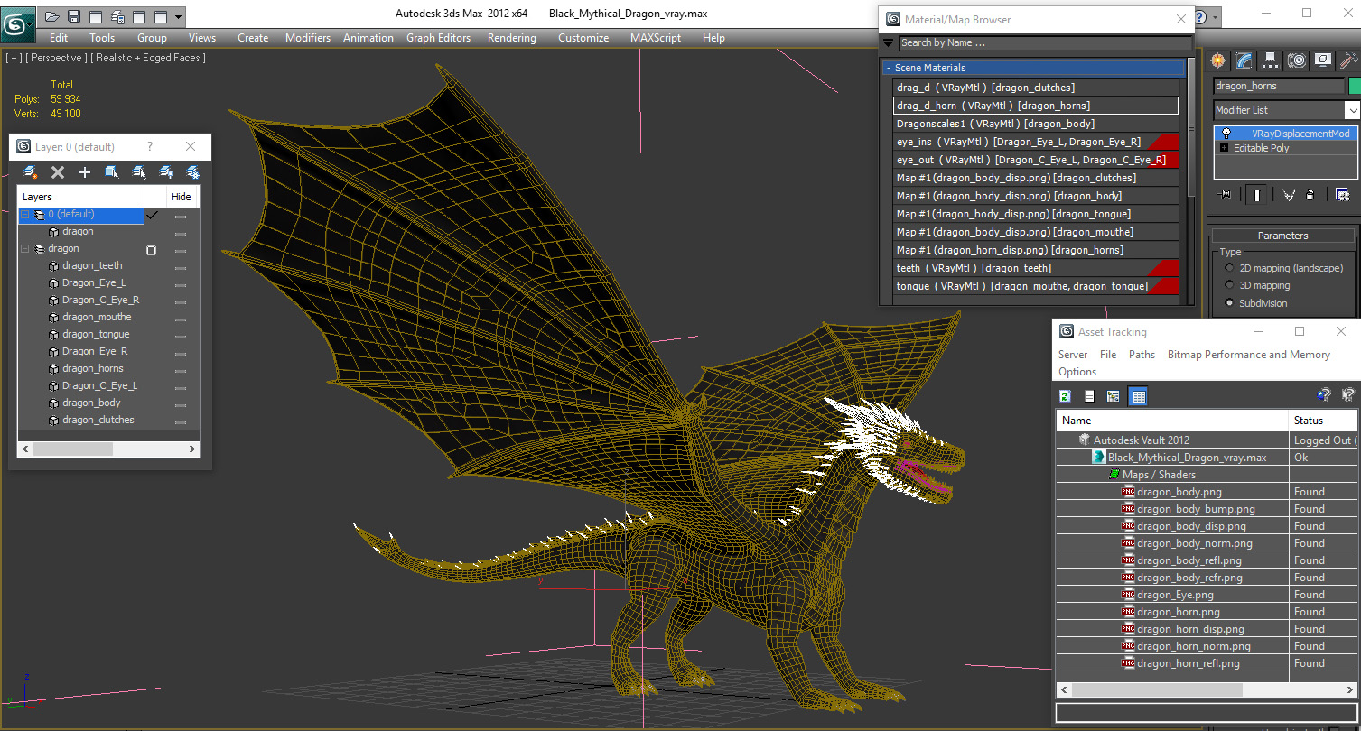This screenshot has width=1361, height=731.
Task: Click the Pin Stack icon
Action: (x=1225, y=194)
